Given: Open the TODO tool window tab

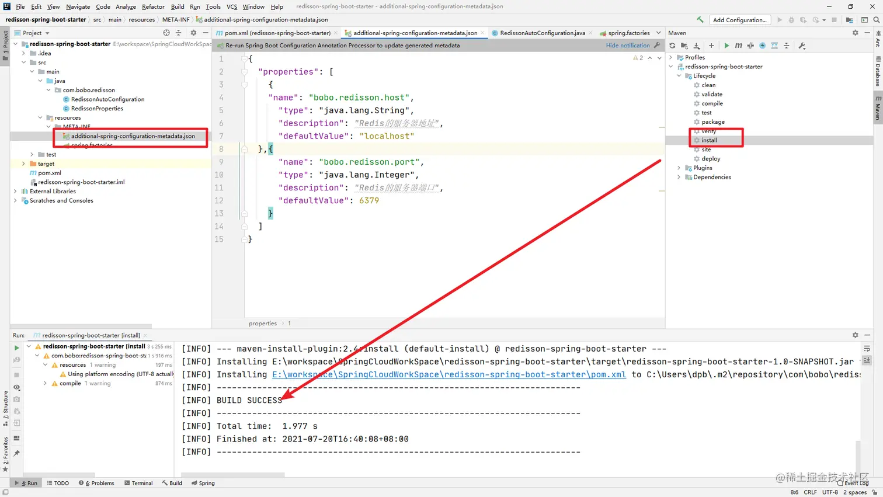Looking at the screenshot, I should pos(58,483).
